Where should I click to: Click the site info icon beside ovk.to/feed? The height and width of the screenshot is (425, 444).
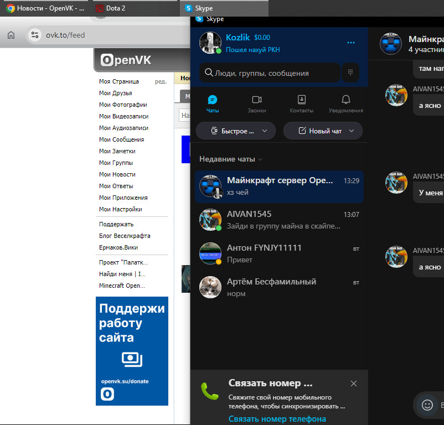pos(35,35)
